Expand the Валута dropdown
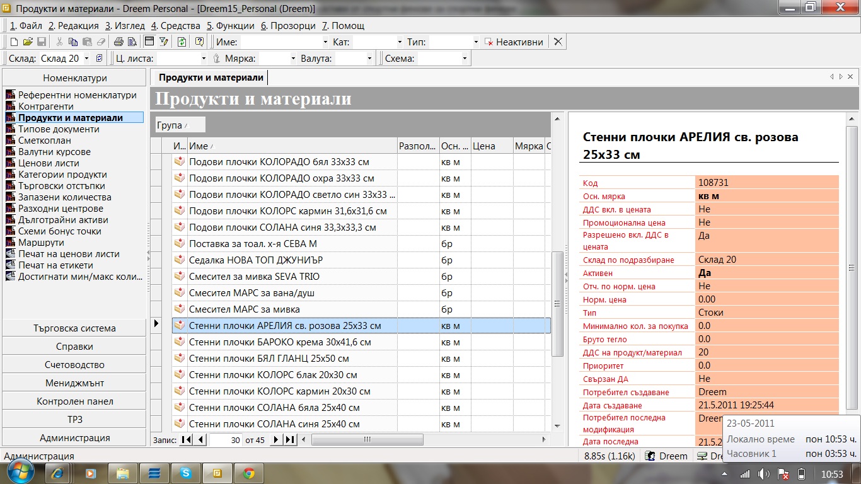This screenshot has width=861, height=484. pyautogui.click(x=369, y=59)
